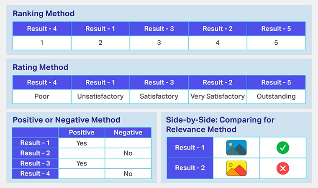Select Result - 1 label in Side-by-Side table
Viewport: 318px width, 188px height.
[190, 147]
